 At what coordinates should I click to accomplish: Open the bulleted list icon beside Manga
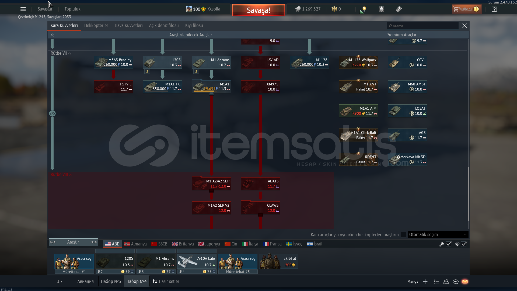(x=437, y=282)
